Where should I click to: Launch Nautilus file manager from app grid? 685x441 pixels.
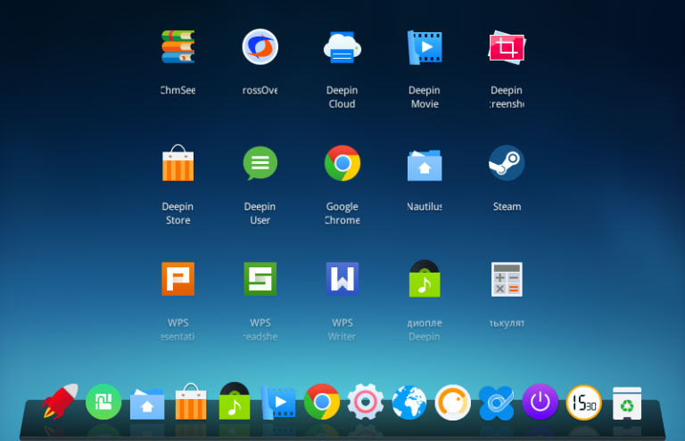click(x=425, y=165)
